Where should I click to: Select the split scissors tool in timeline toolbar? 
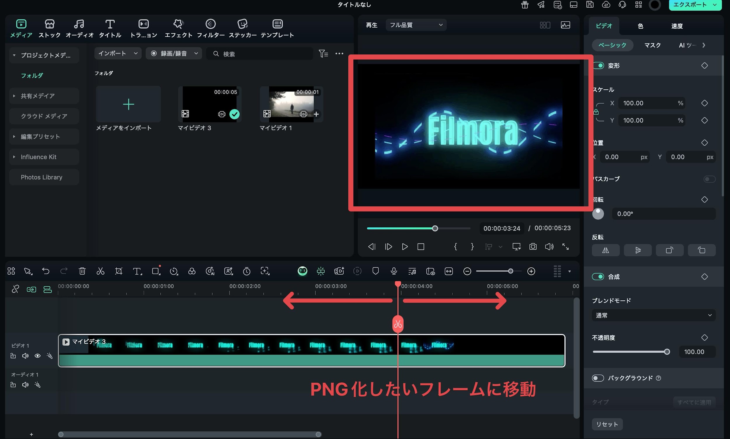coord(100,271)
